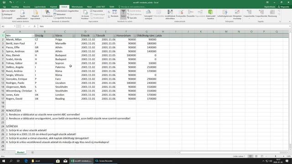The image size is (292, 164).
Task: Click Lekérdezések megjelenítése
Action: point(66,11)
